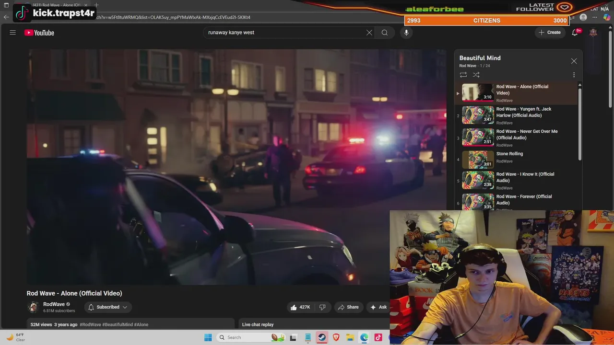614x345 pixels.
Task: Open the RodWave channel name link
Action: click(x=54, y=304)
